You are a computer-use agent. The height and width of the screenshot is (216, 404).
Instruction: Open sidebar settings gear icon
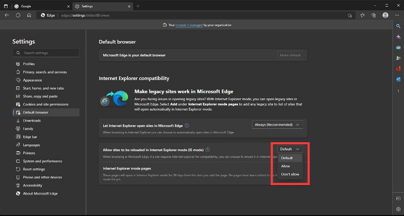click(x=398, y=209)
